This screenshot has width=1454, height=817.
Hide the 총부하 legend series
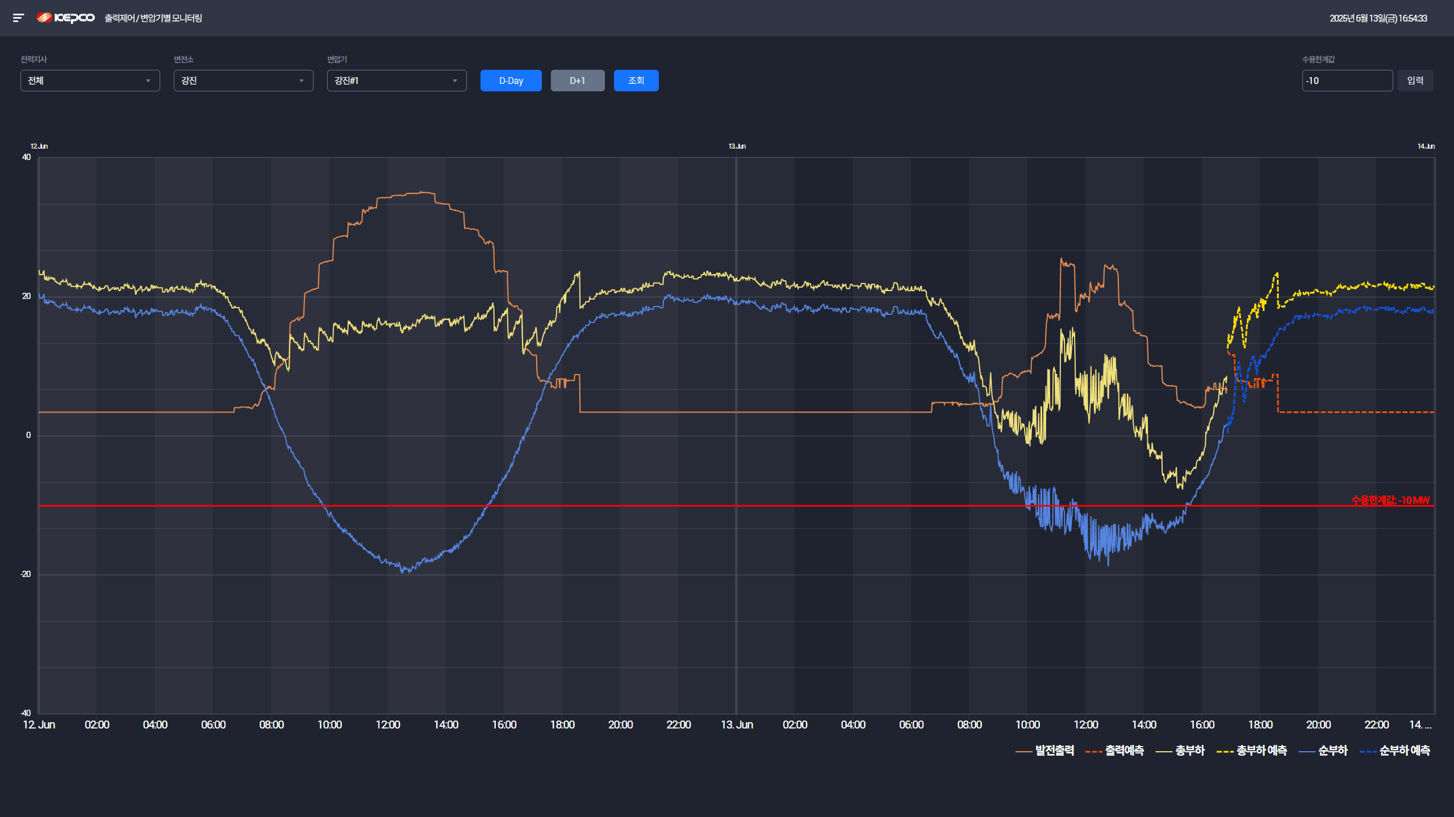(x=1189, y=751)
